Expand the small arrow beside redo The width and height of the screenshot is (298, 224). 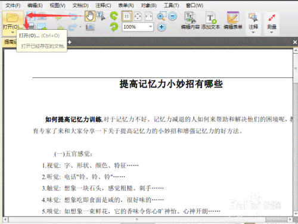coord(80,27)
